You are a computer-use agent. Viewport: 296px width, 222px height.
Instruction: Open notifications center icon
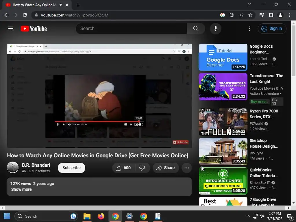tap(290, 216)
